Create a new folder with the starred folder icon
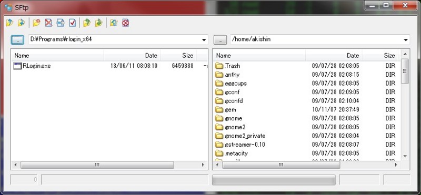 [36, 23]
